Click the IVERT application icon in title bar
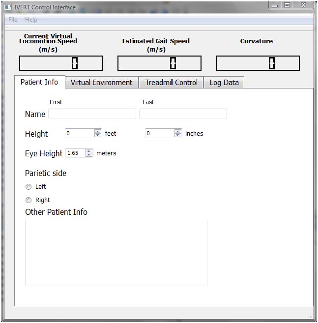 point(8,7)
